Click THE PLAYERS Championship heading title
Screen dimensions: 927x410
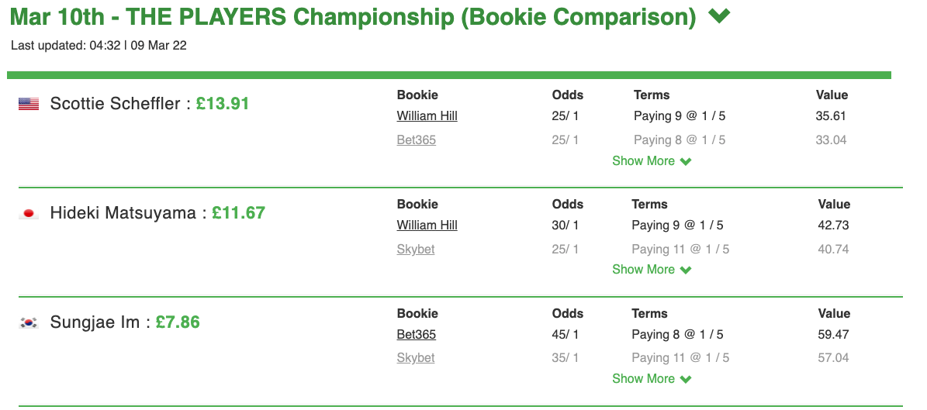[353, 17]
